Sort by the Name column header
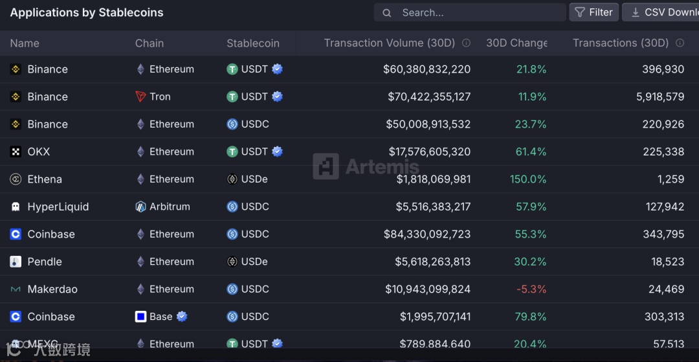The width and height of the screenshot is (699, 362). click(x=25, y=43)
